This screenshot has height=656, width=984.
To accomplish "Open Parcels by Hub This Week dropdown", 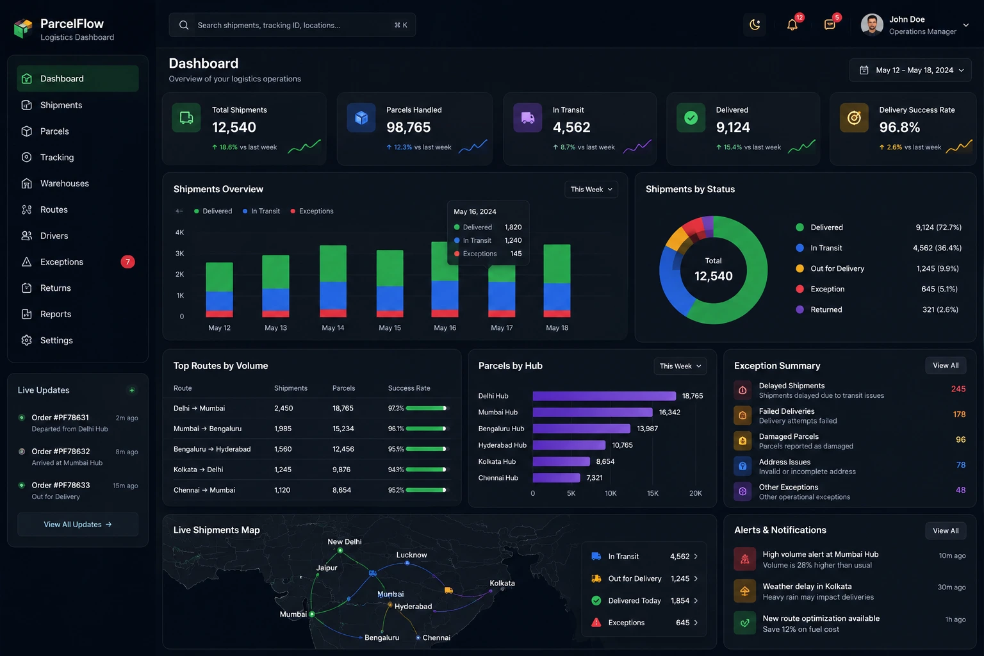I will (x=680, y=366).
